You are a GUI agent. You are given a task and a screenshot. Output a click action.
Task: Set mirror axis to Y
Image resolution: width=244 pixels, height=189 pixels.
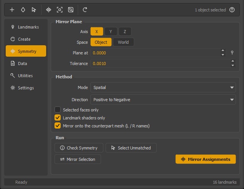[111, 32]
